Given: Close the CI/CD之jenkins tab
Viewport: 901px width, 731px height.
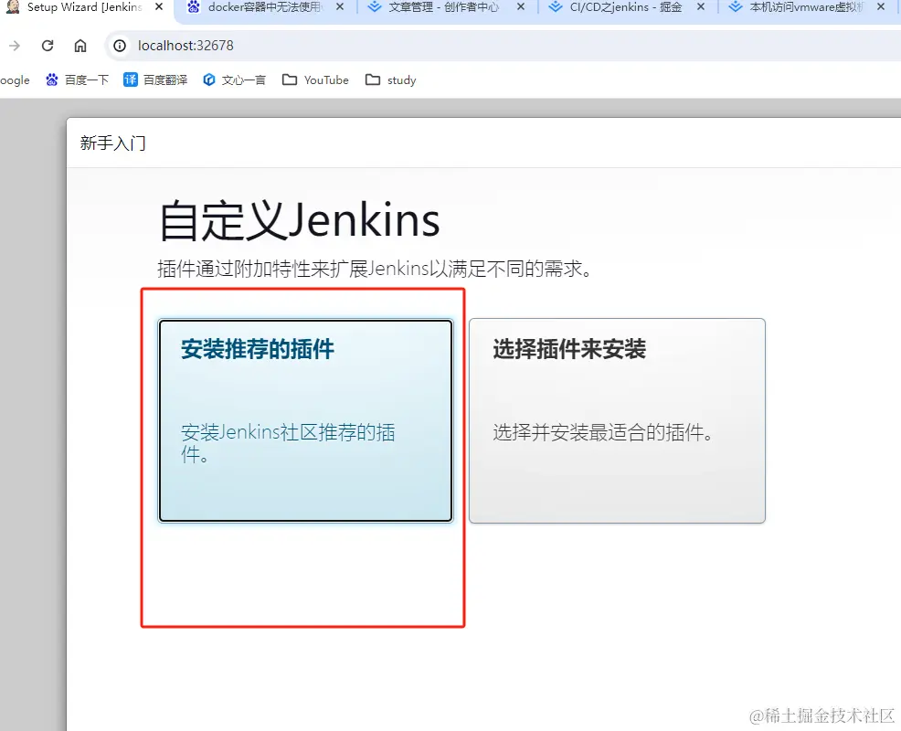Looking at the screenshot, I should tap(701, 7).
